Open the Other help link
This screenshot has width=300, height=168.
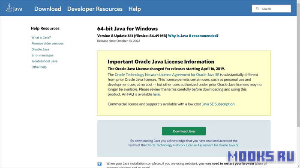coord(39,67)
